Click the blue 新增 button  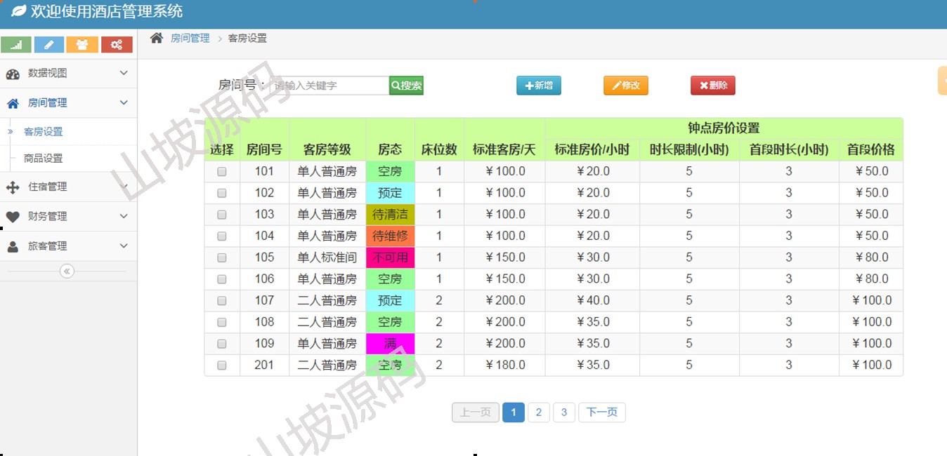pyautogui.click(x=539, y=86)
